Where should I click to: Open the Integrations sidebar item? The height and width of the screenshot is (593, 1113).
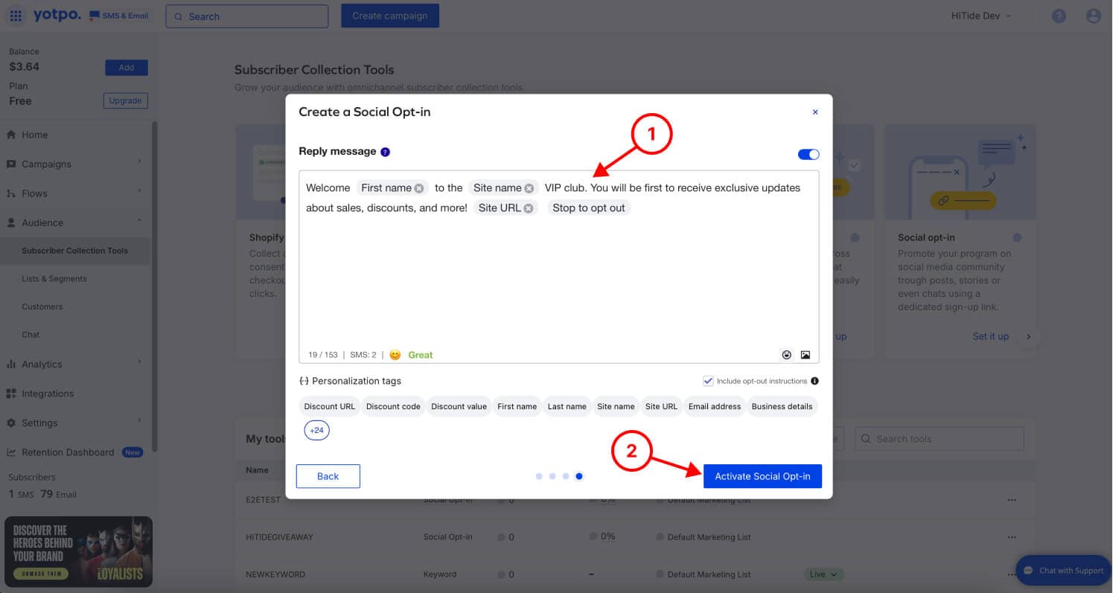point(48,394)
